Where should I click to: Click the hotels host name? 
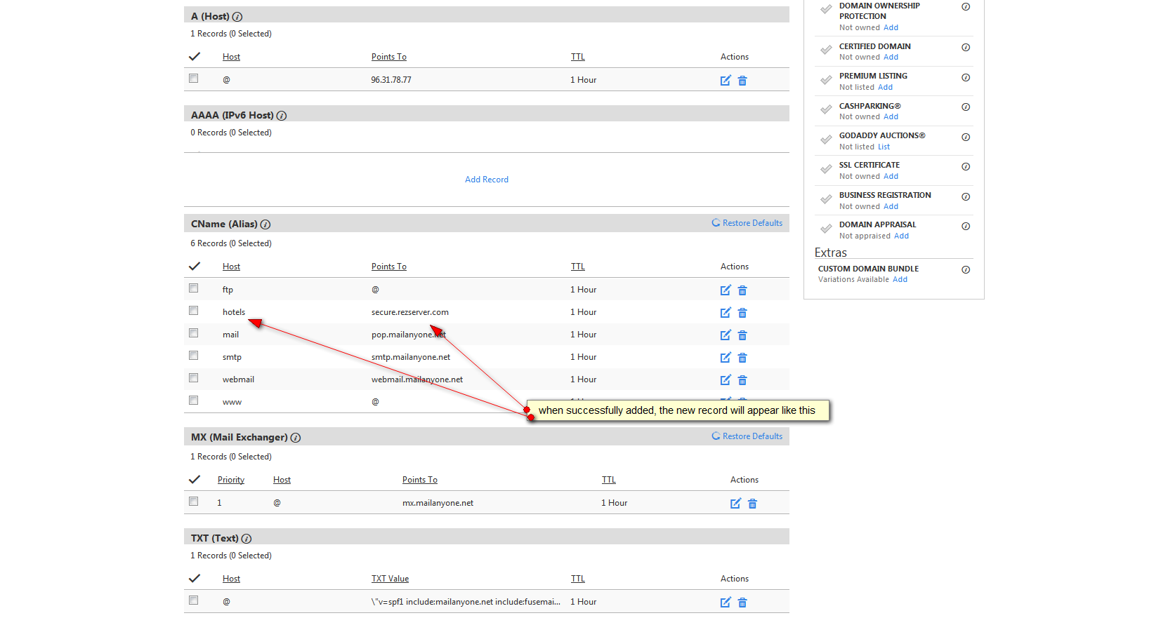point(234,312)
